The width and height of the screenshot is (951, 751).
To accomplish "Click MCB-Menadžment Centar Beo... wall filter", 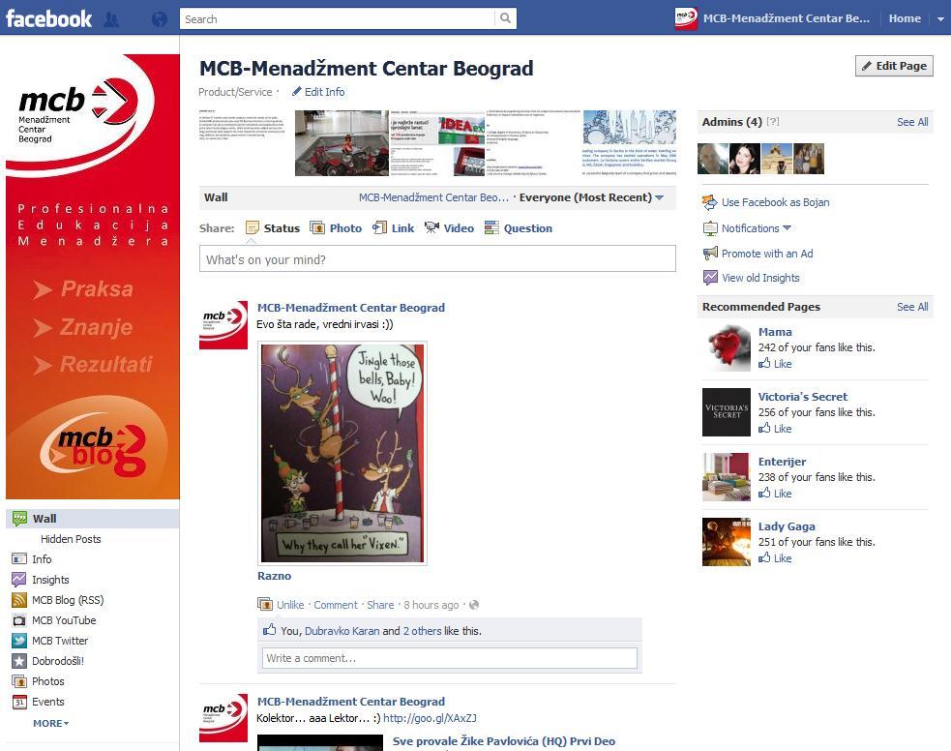I will [433, 197].
